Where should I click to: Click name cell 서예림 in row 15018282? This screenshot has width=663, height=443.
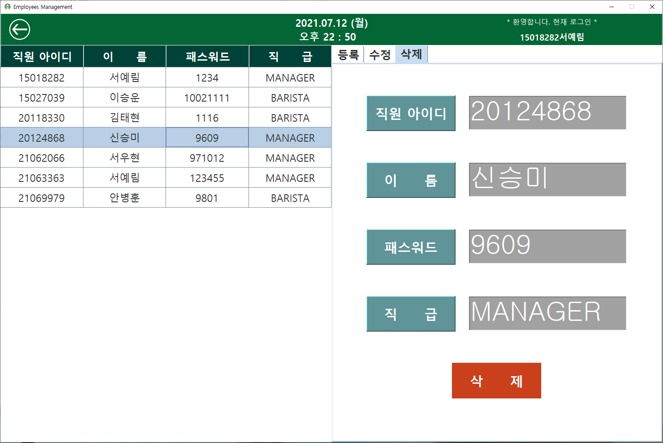pyautogui.click(x=125, y=78)
